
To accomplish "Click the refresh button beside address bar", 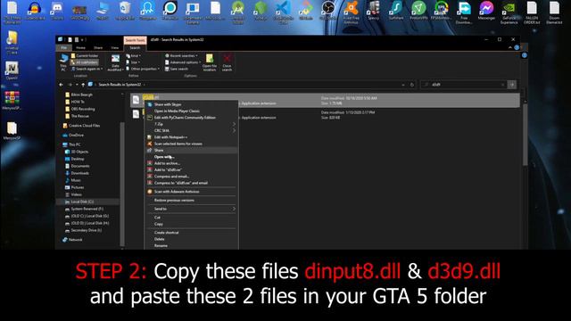I will (x=412, y=85).
